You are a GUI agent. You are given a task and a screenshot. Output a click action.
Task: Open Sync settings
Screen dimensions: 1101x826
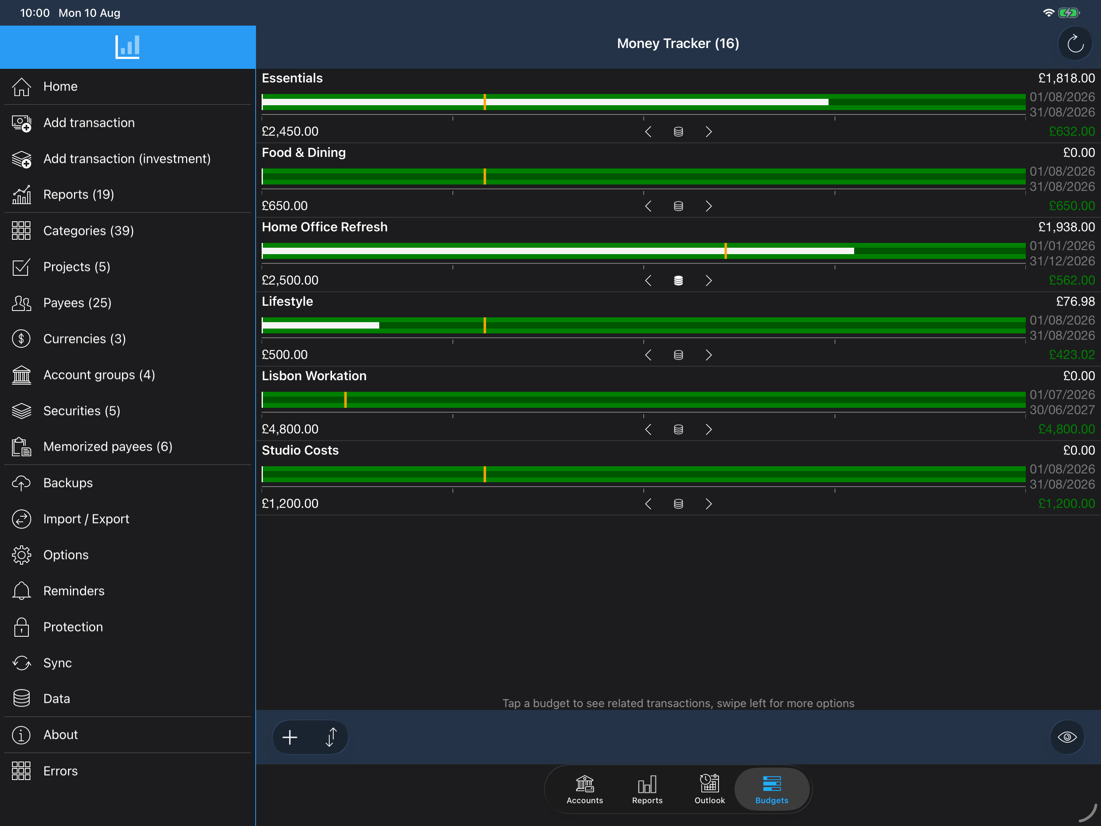click(x=127, y=663)
